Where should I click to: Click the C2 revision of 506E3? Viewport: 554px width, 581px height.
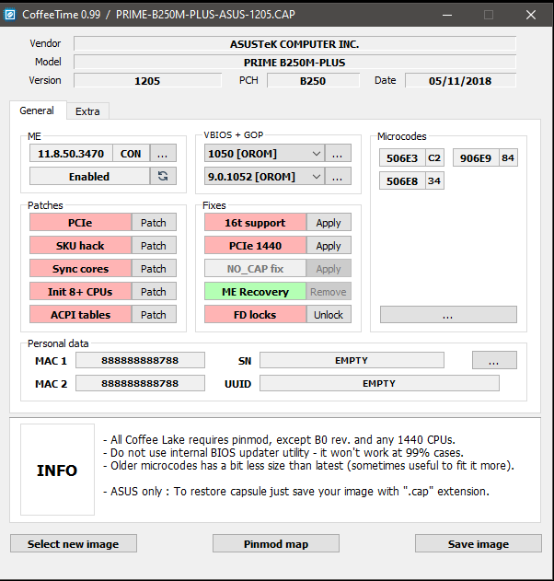(x=434, y=157)
